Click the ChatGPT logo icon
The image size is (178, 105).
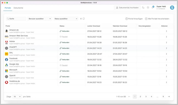point(7,48)
